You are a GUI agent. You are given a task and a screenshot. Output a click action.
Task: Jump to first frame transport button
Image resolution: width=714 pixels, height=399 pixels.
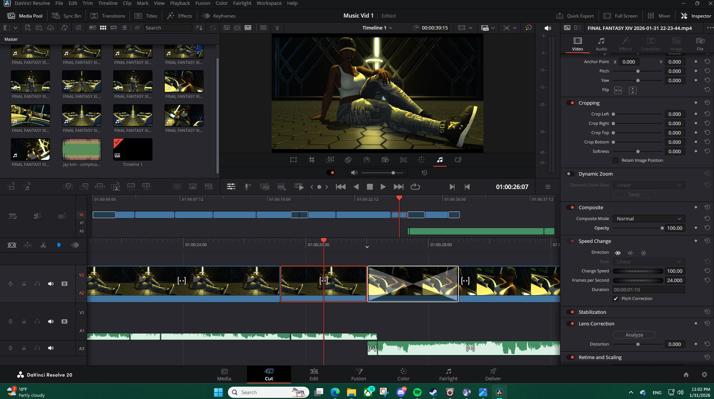[340, 187]
